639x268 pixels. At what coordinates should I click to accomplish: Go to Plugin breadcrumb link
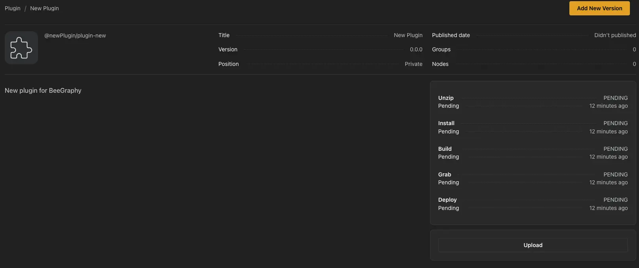(x=13, y=8)
